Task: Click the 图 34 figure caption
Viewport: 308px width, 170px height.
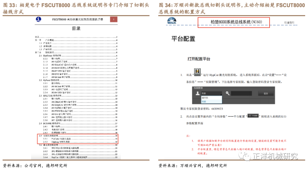Action: point(232,9)
